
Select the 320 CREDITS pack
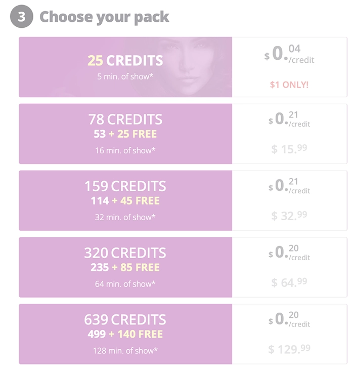(x=125, y=253)
